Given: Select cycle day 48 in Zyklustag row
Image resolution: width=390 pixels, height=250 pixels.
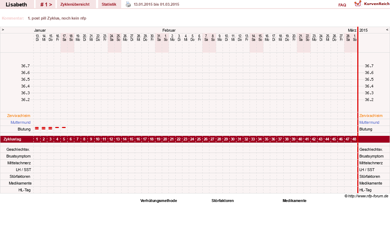Looking at the screenshot, I should pos(354,139).
